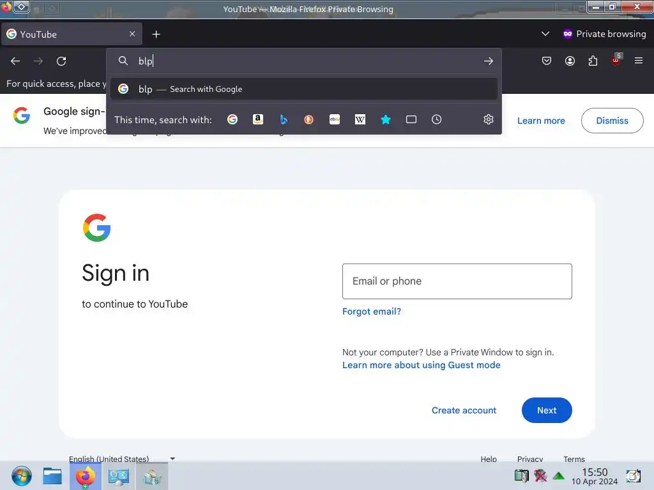Select the YouTube tab
The height and width of the screenshot is (490, 654).
tap(72, 34)
